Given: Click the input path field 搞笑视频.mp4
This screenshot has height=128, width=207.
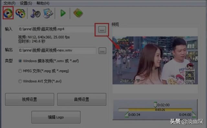Looking at the screenshot, I should pos(57,29).
